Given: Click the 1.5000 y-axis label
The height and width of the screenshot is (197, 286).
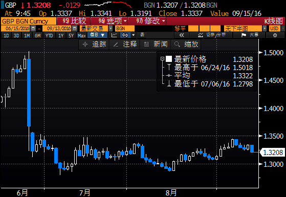Looking at the screenshot, I should pos(273,53).
